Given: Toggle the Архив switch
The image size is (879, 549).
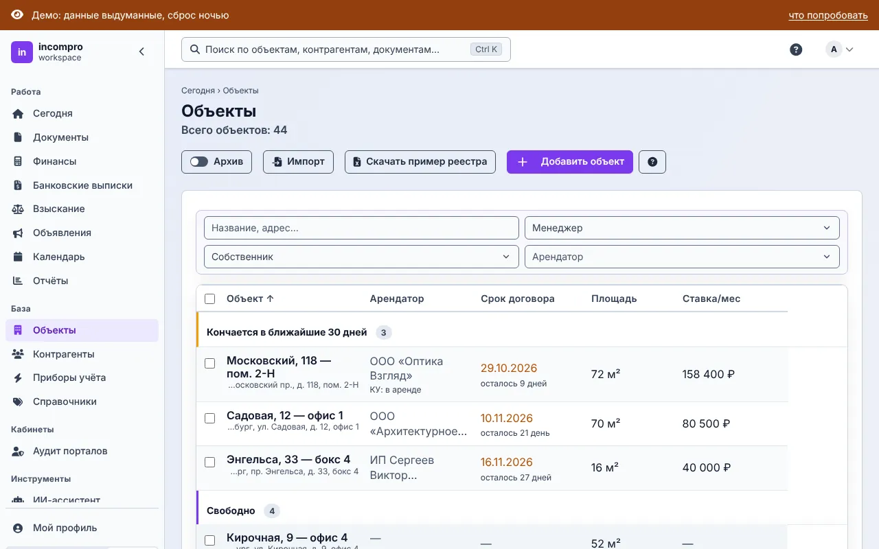Looking at the screenshot, I should [199, 162].
